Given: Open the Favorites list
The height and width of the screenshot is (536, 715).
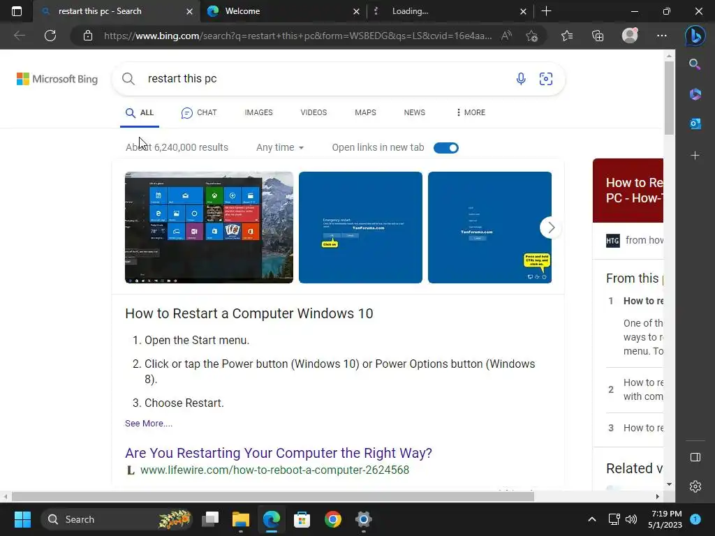Looking at the screenshot, I should (567, 36).
